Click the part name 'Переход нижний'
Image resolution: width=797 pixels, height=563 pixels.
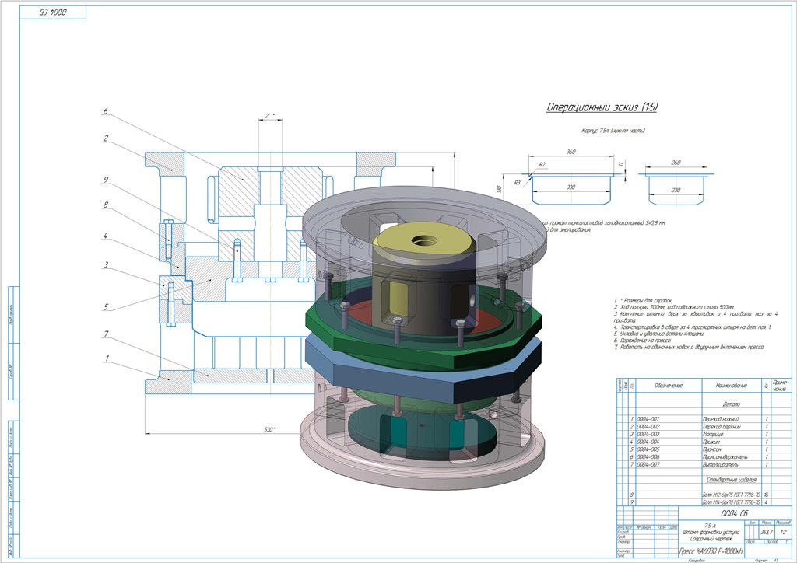[x=720, y=419]
